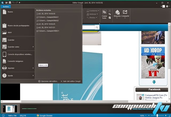Click the folder icon next to Abrir
Image resolution: width=171 pixels, height=117 pixels.
pyautogui.click(x=4, y=32)
